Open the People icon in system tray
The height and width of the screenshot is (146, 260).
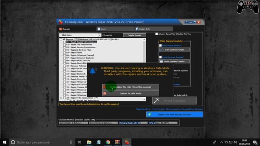(214, 142)
